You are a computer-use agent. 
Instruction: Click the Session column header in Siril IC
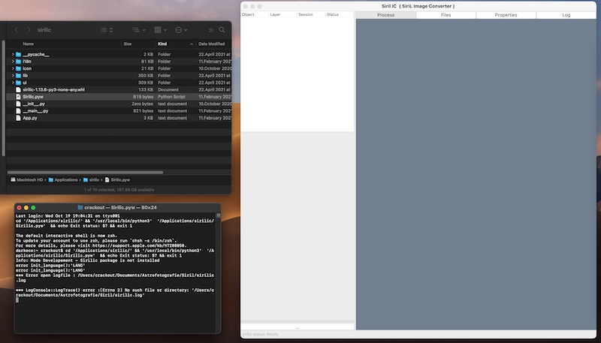pyautogui.click(x=311, y=14)
